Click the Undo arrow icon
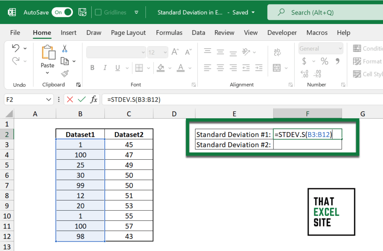The width and height of the screenshot is (383, 251). (x=16, y=48)
